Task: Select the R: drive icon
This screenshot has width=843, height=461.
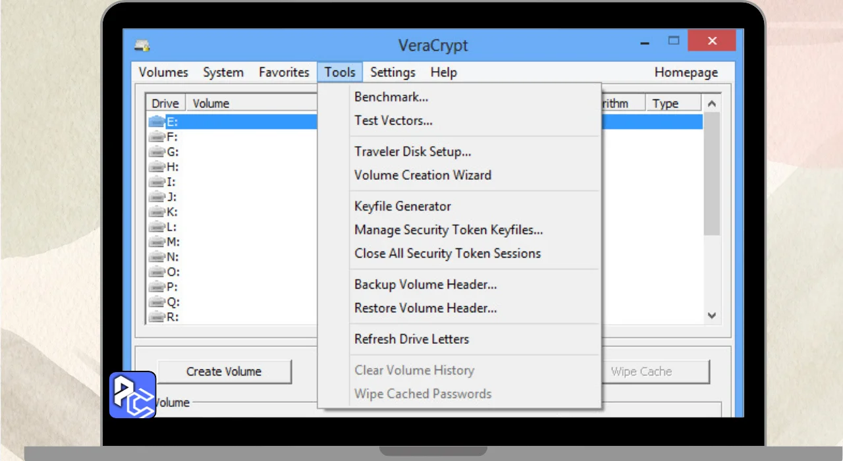Action: pyautogui.click(x=157, y=317)
